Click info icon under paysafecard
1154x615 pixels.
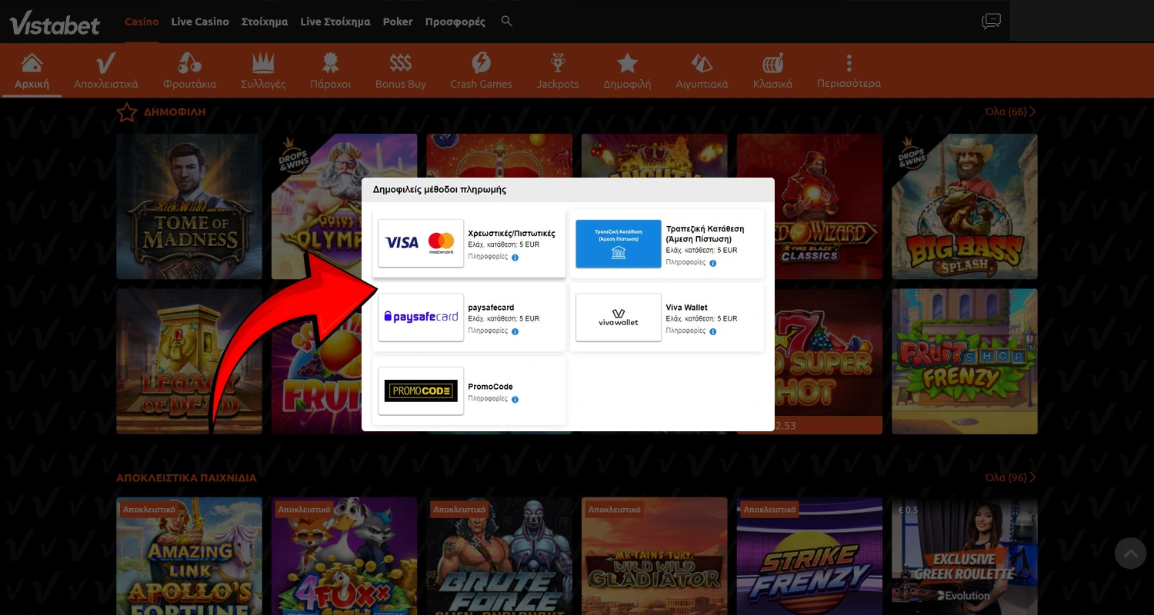pyautogui.click(x=515, y=331)
